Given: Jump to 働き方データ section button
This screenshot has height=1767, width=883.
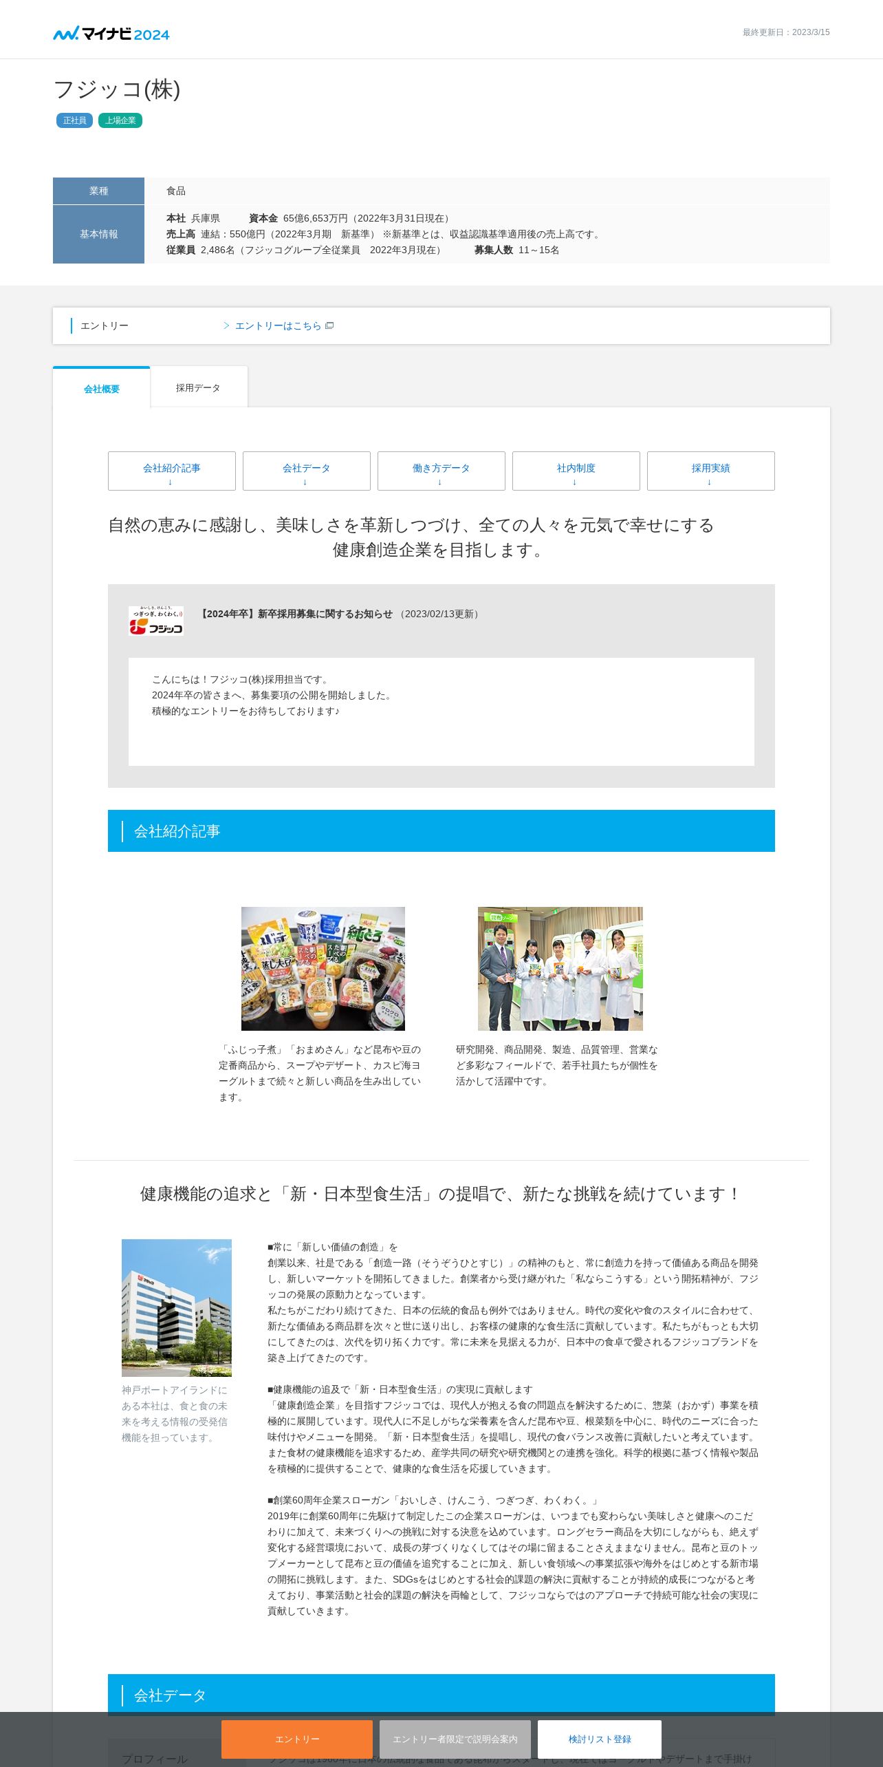Looking at the screenshot, I should pos(441,471).
